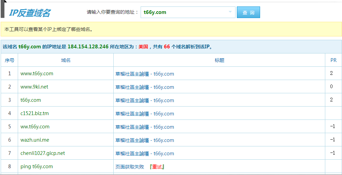This screenshot has width=342, height=175.
Task: Open the ww.t66y.com domain link
Action: tap(35, 127)
